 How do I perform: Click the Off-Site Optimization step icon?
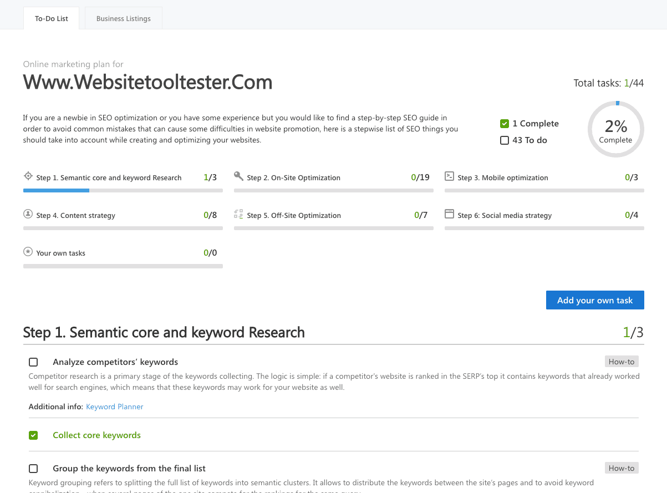point(238,214)
